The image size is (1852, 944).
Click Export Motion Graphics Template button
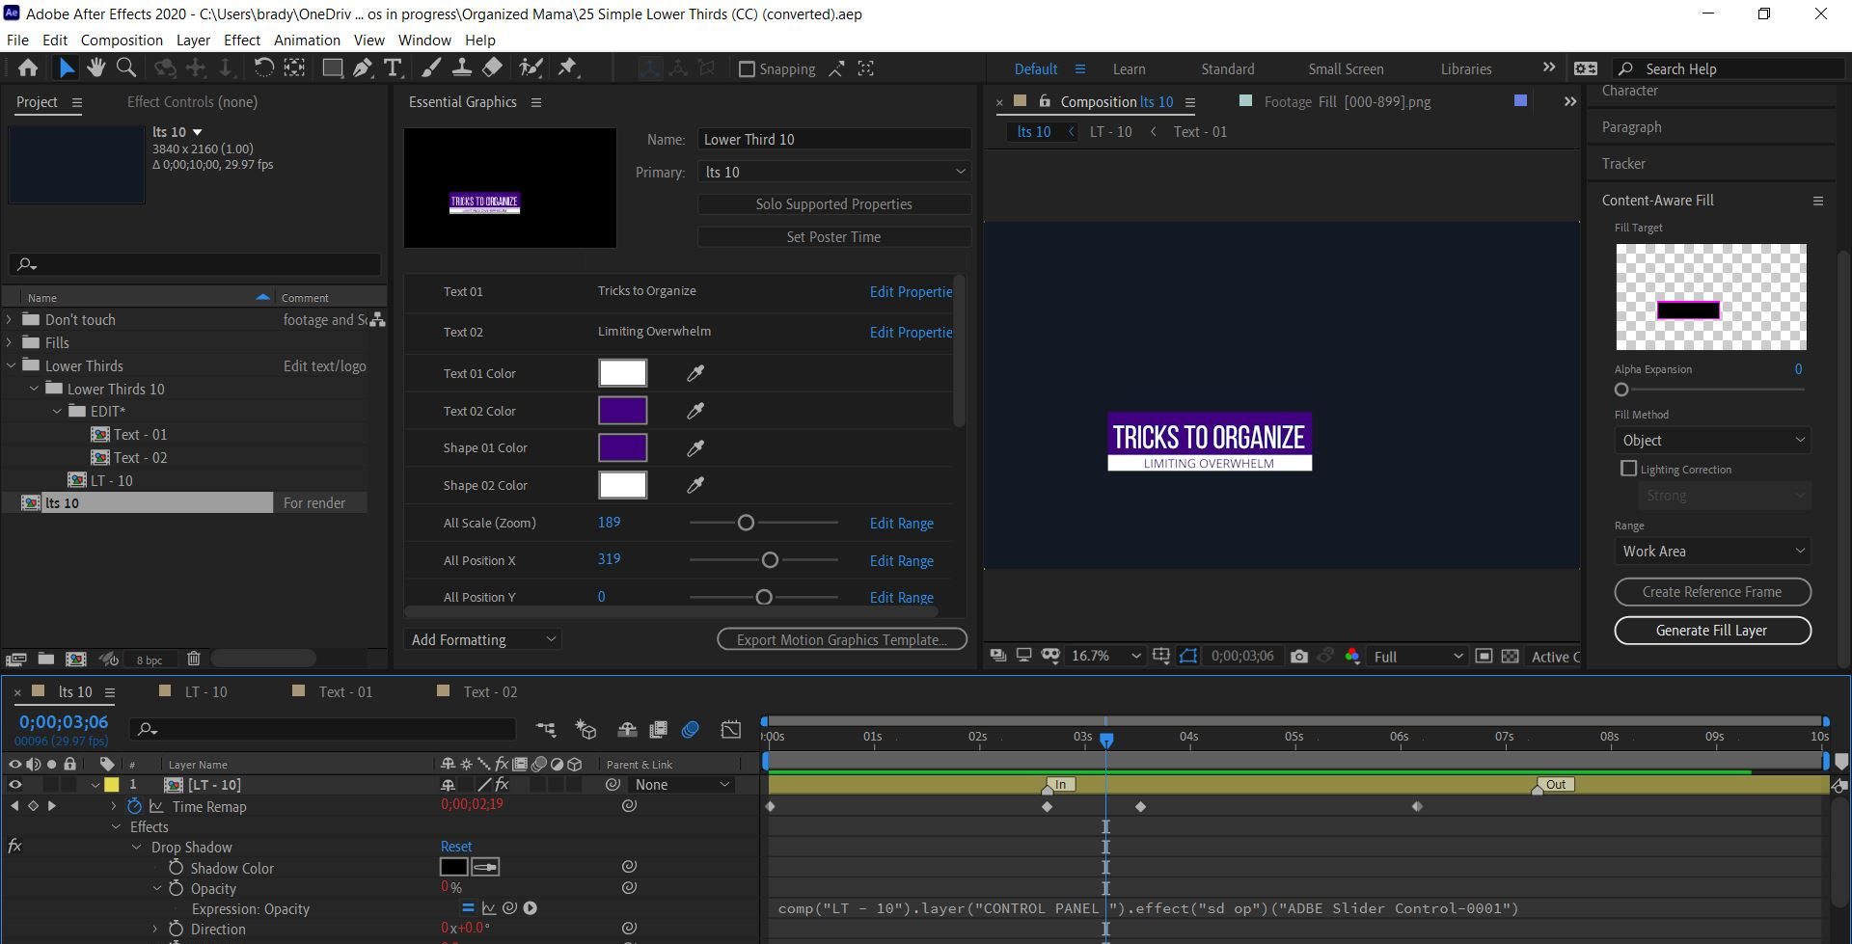[x=842, y=639]
